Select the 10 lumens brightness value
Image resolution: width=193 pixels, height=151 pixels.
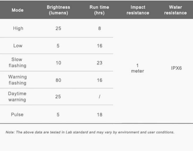click(58, 63)
